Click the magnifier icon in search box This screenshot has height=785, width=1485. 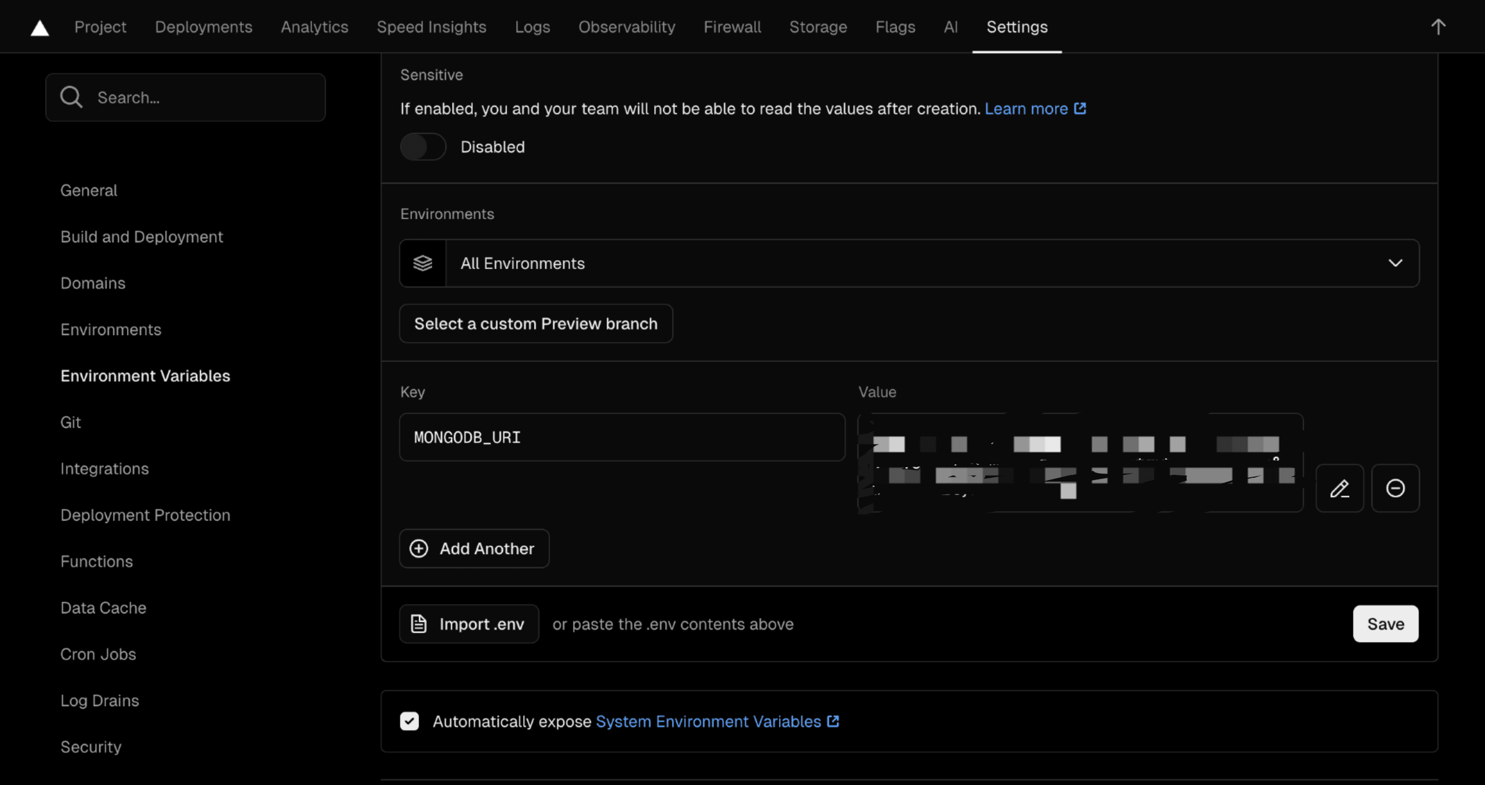click(71, 97)
